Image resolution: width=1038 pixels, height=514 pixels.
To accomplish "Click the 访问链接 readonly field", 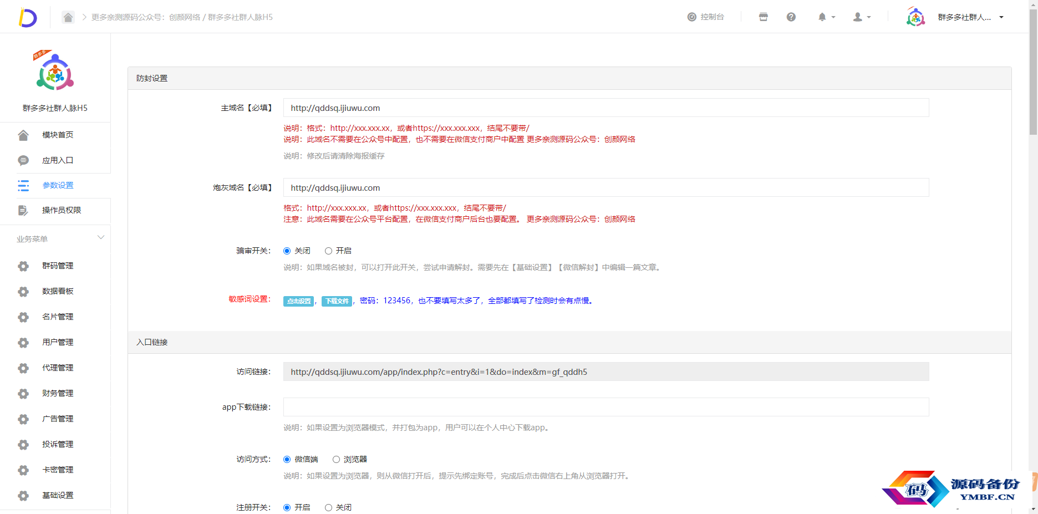I will (x=606, y=371).
